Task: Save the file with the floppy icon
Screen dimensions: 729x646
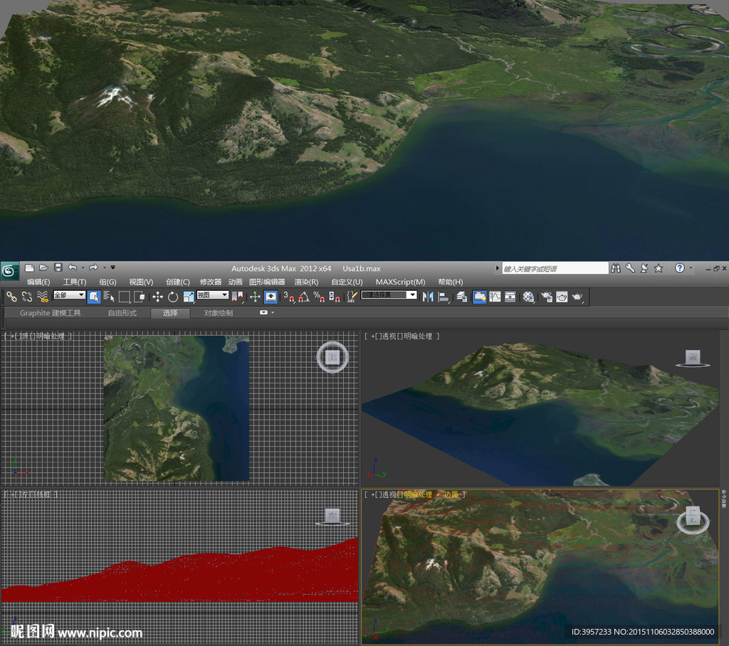Action: click(x=58, y=268)
